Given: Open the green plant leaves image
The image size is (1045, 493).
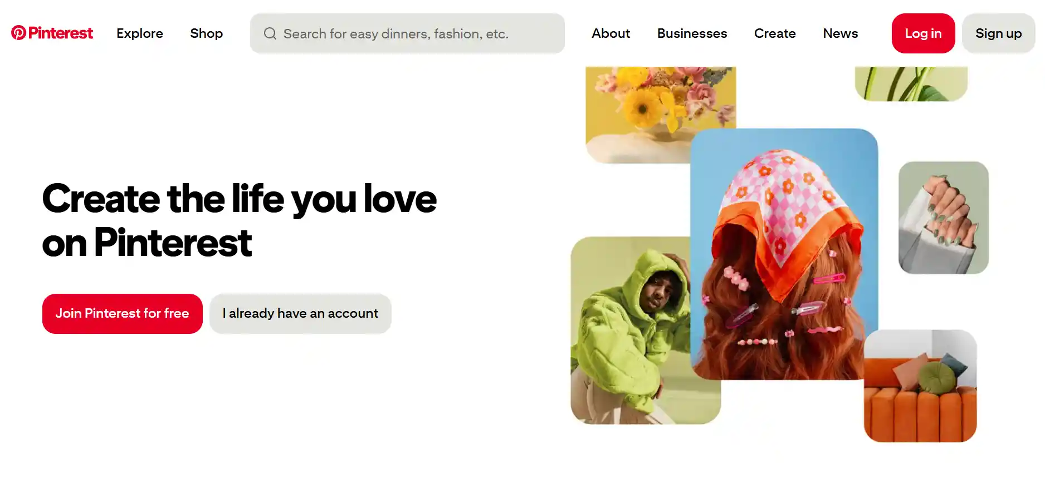Looking at the screenshot, I should (911, 83).
